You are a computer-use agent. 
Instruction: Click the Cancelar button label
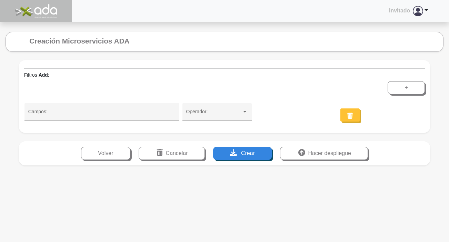click(177, 153)
